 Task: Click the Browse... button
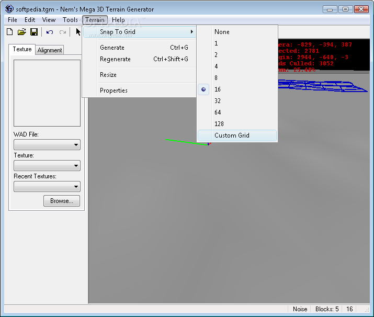click(x=62, y=201)
